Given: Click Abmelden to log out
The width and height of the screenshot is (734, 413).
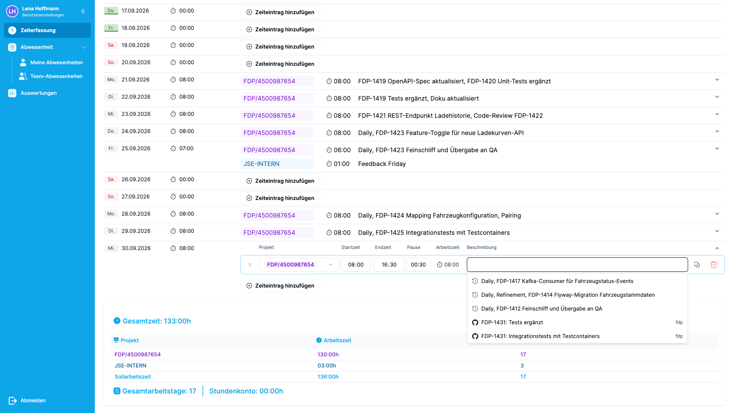Looking at the screenshot, I should click(x=33, y=400).
